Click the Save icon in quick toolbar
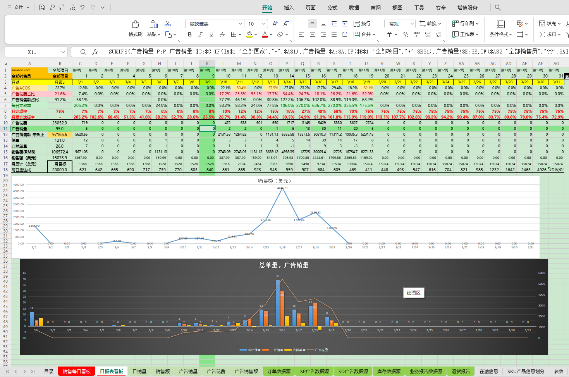569x377 pixels. pos(42,7)
